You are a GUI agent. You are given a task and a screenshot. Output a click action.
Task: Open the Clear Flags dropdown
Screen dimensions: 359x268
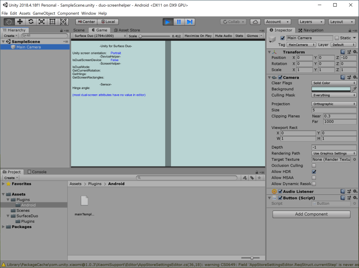333,83
